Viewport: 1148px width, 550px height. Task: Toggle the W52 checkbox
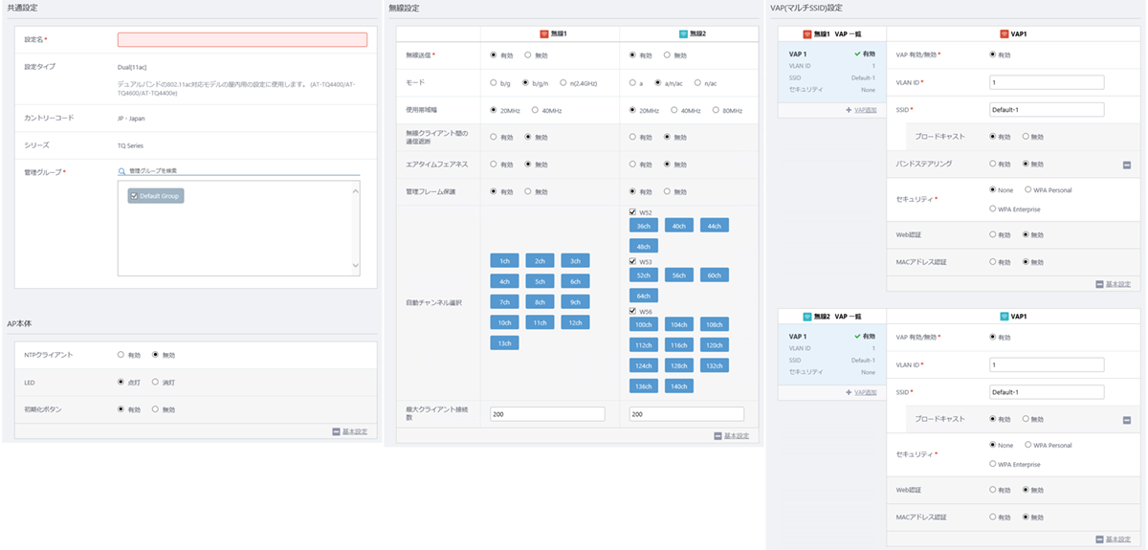pyautogui.click(x=633, y=212)
